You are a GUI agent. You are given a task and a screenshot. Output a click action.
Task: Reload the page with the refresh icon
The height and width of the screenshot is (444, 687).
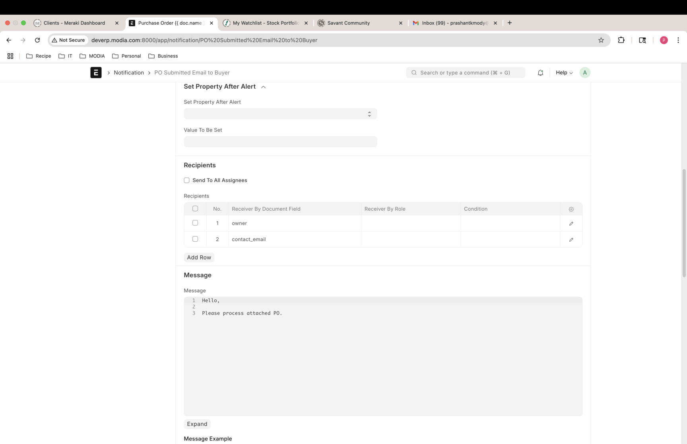(x=37, y=40)
